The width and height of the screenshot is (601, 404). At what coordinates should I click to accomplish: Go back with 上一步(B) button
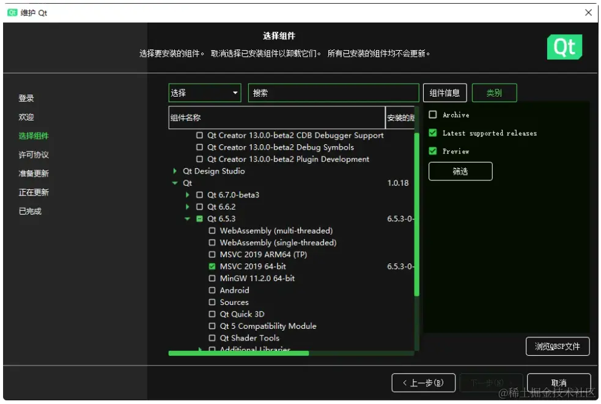(423, 383)
